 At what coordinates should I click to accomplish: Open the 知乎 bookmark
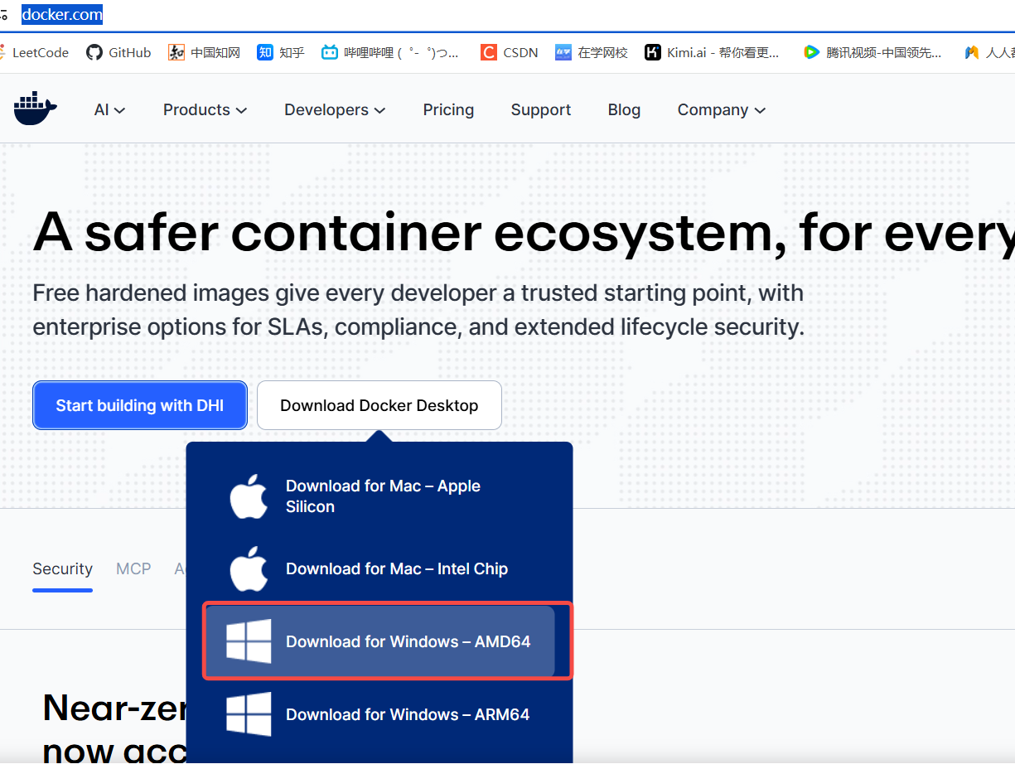point(281,52)
